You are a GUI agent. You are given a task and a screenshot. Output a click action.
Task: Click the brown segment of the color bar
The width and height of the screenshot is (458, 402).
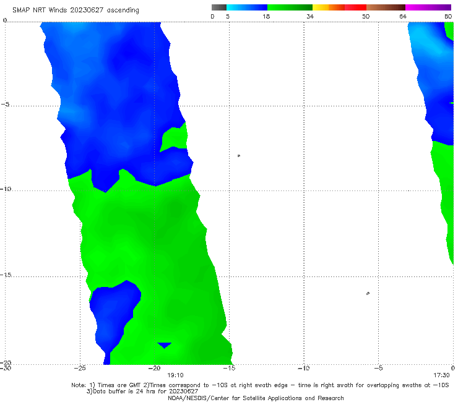pyautogui.click(x=386, y=7)
